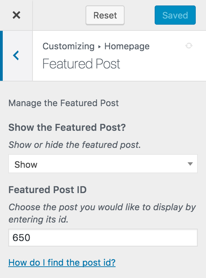The height and width of the screenshot is (278, 206).
Task: Close the customizer with the X icon
Action: tap(16, 15)
